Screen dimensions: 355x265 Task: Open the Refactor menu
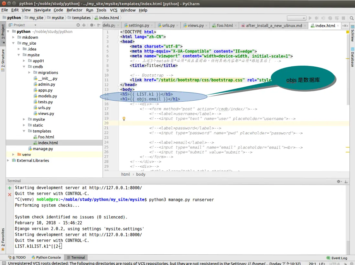74,10
